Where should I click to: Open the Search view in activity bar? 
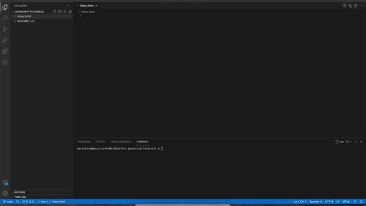pos(5,18)
